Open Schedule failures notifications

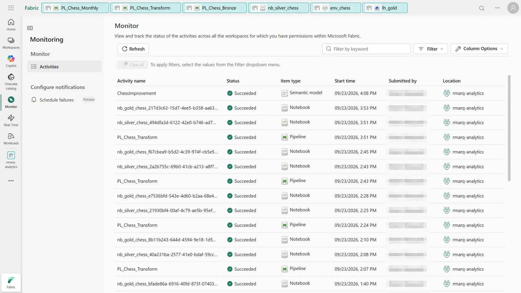(x=57, y=100)
